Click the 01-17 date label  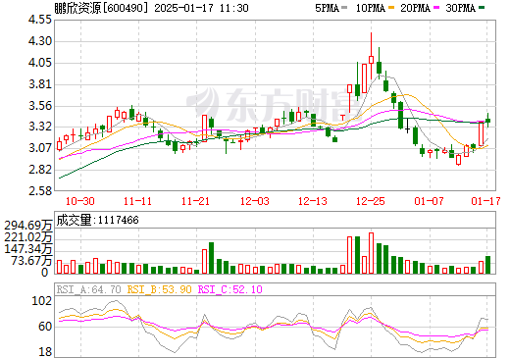pos(485,201)
